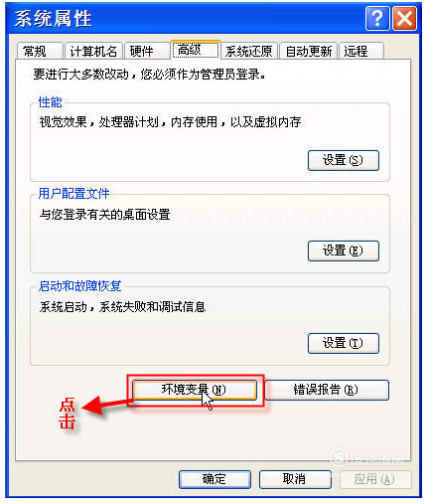Open the 自动更新 tab
The height and width of the screenshot is (504, 429).
(x=308, y=52)
